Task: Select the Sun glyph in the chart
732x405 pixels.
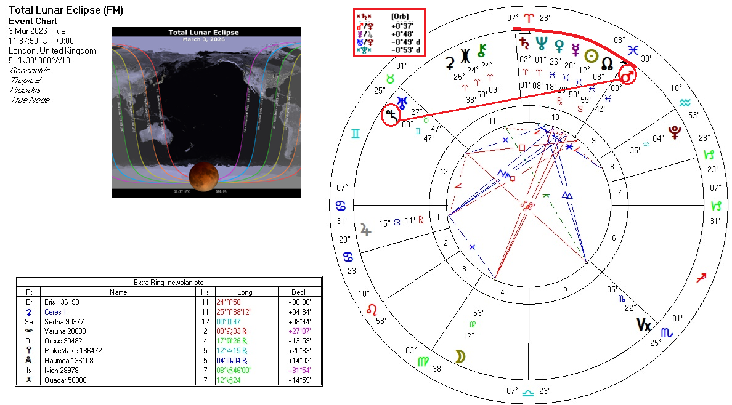Action: (x=591, y=56)
